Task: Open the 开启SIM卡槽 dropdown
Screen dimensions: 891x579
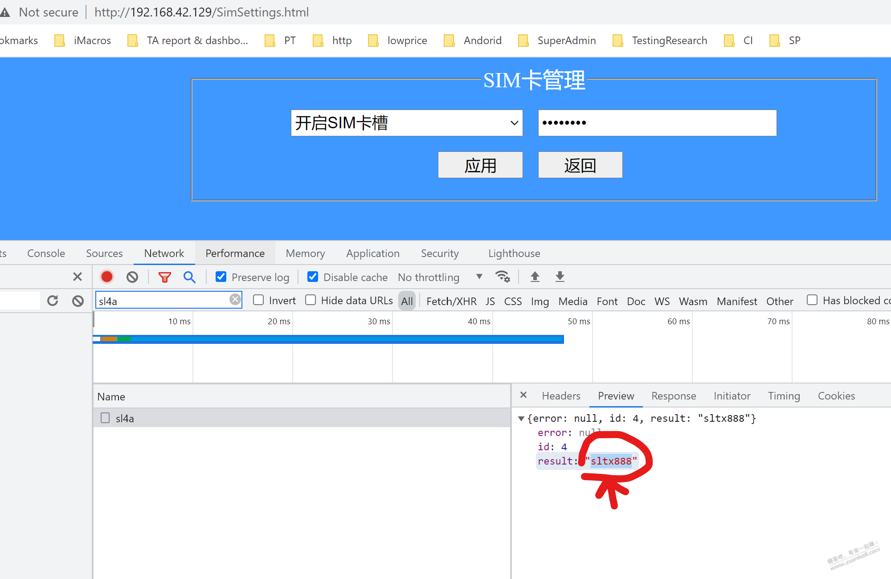Action: 407,123
